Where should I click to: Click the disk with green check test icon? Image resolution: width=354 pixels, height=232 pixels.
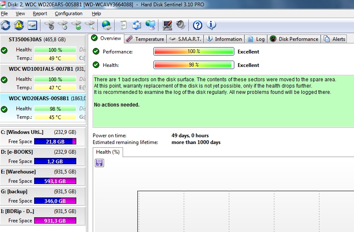tap(77, 25)
